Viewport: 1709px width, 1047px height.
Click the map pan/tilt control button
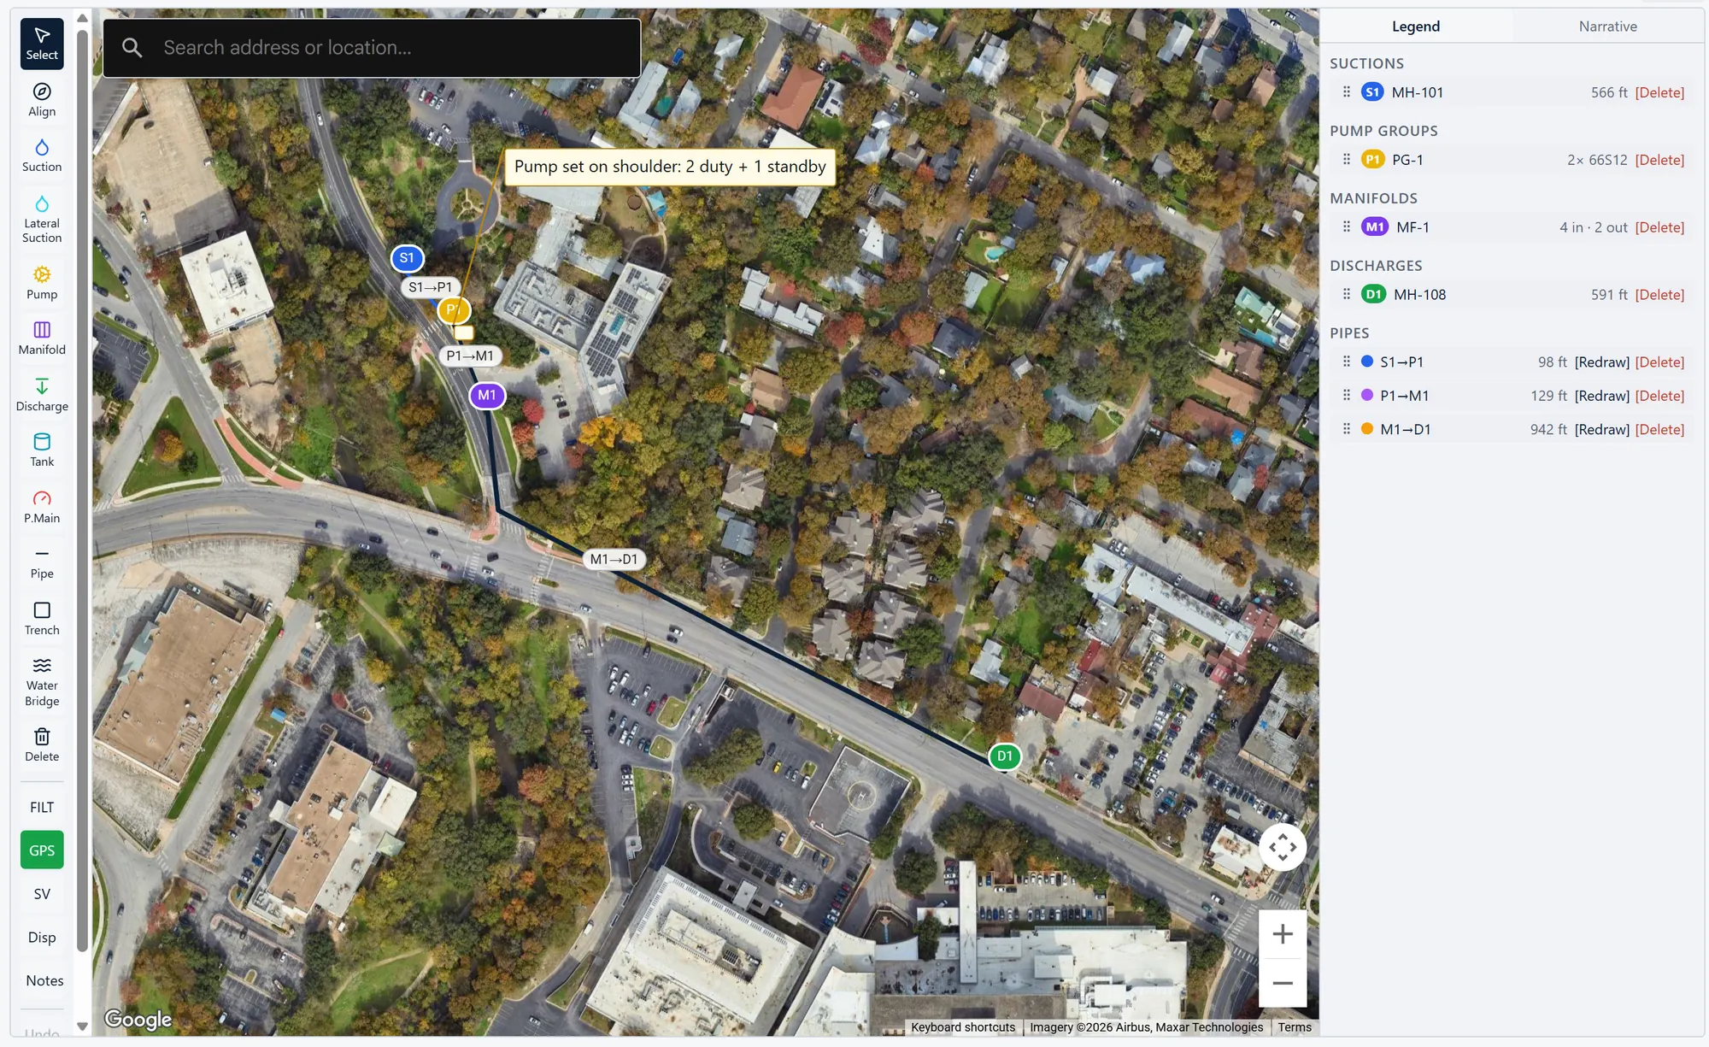click(x=1283, y=847)
